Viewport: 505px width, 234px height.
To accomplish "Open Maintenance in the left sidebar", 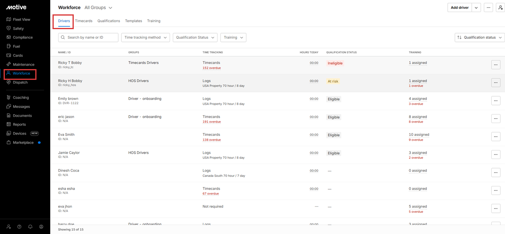I will [x=23, y=65].
